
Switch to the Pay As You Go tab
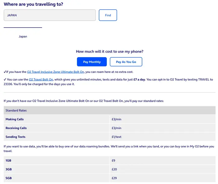tap(126, 62)
